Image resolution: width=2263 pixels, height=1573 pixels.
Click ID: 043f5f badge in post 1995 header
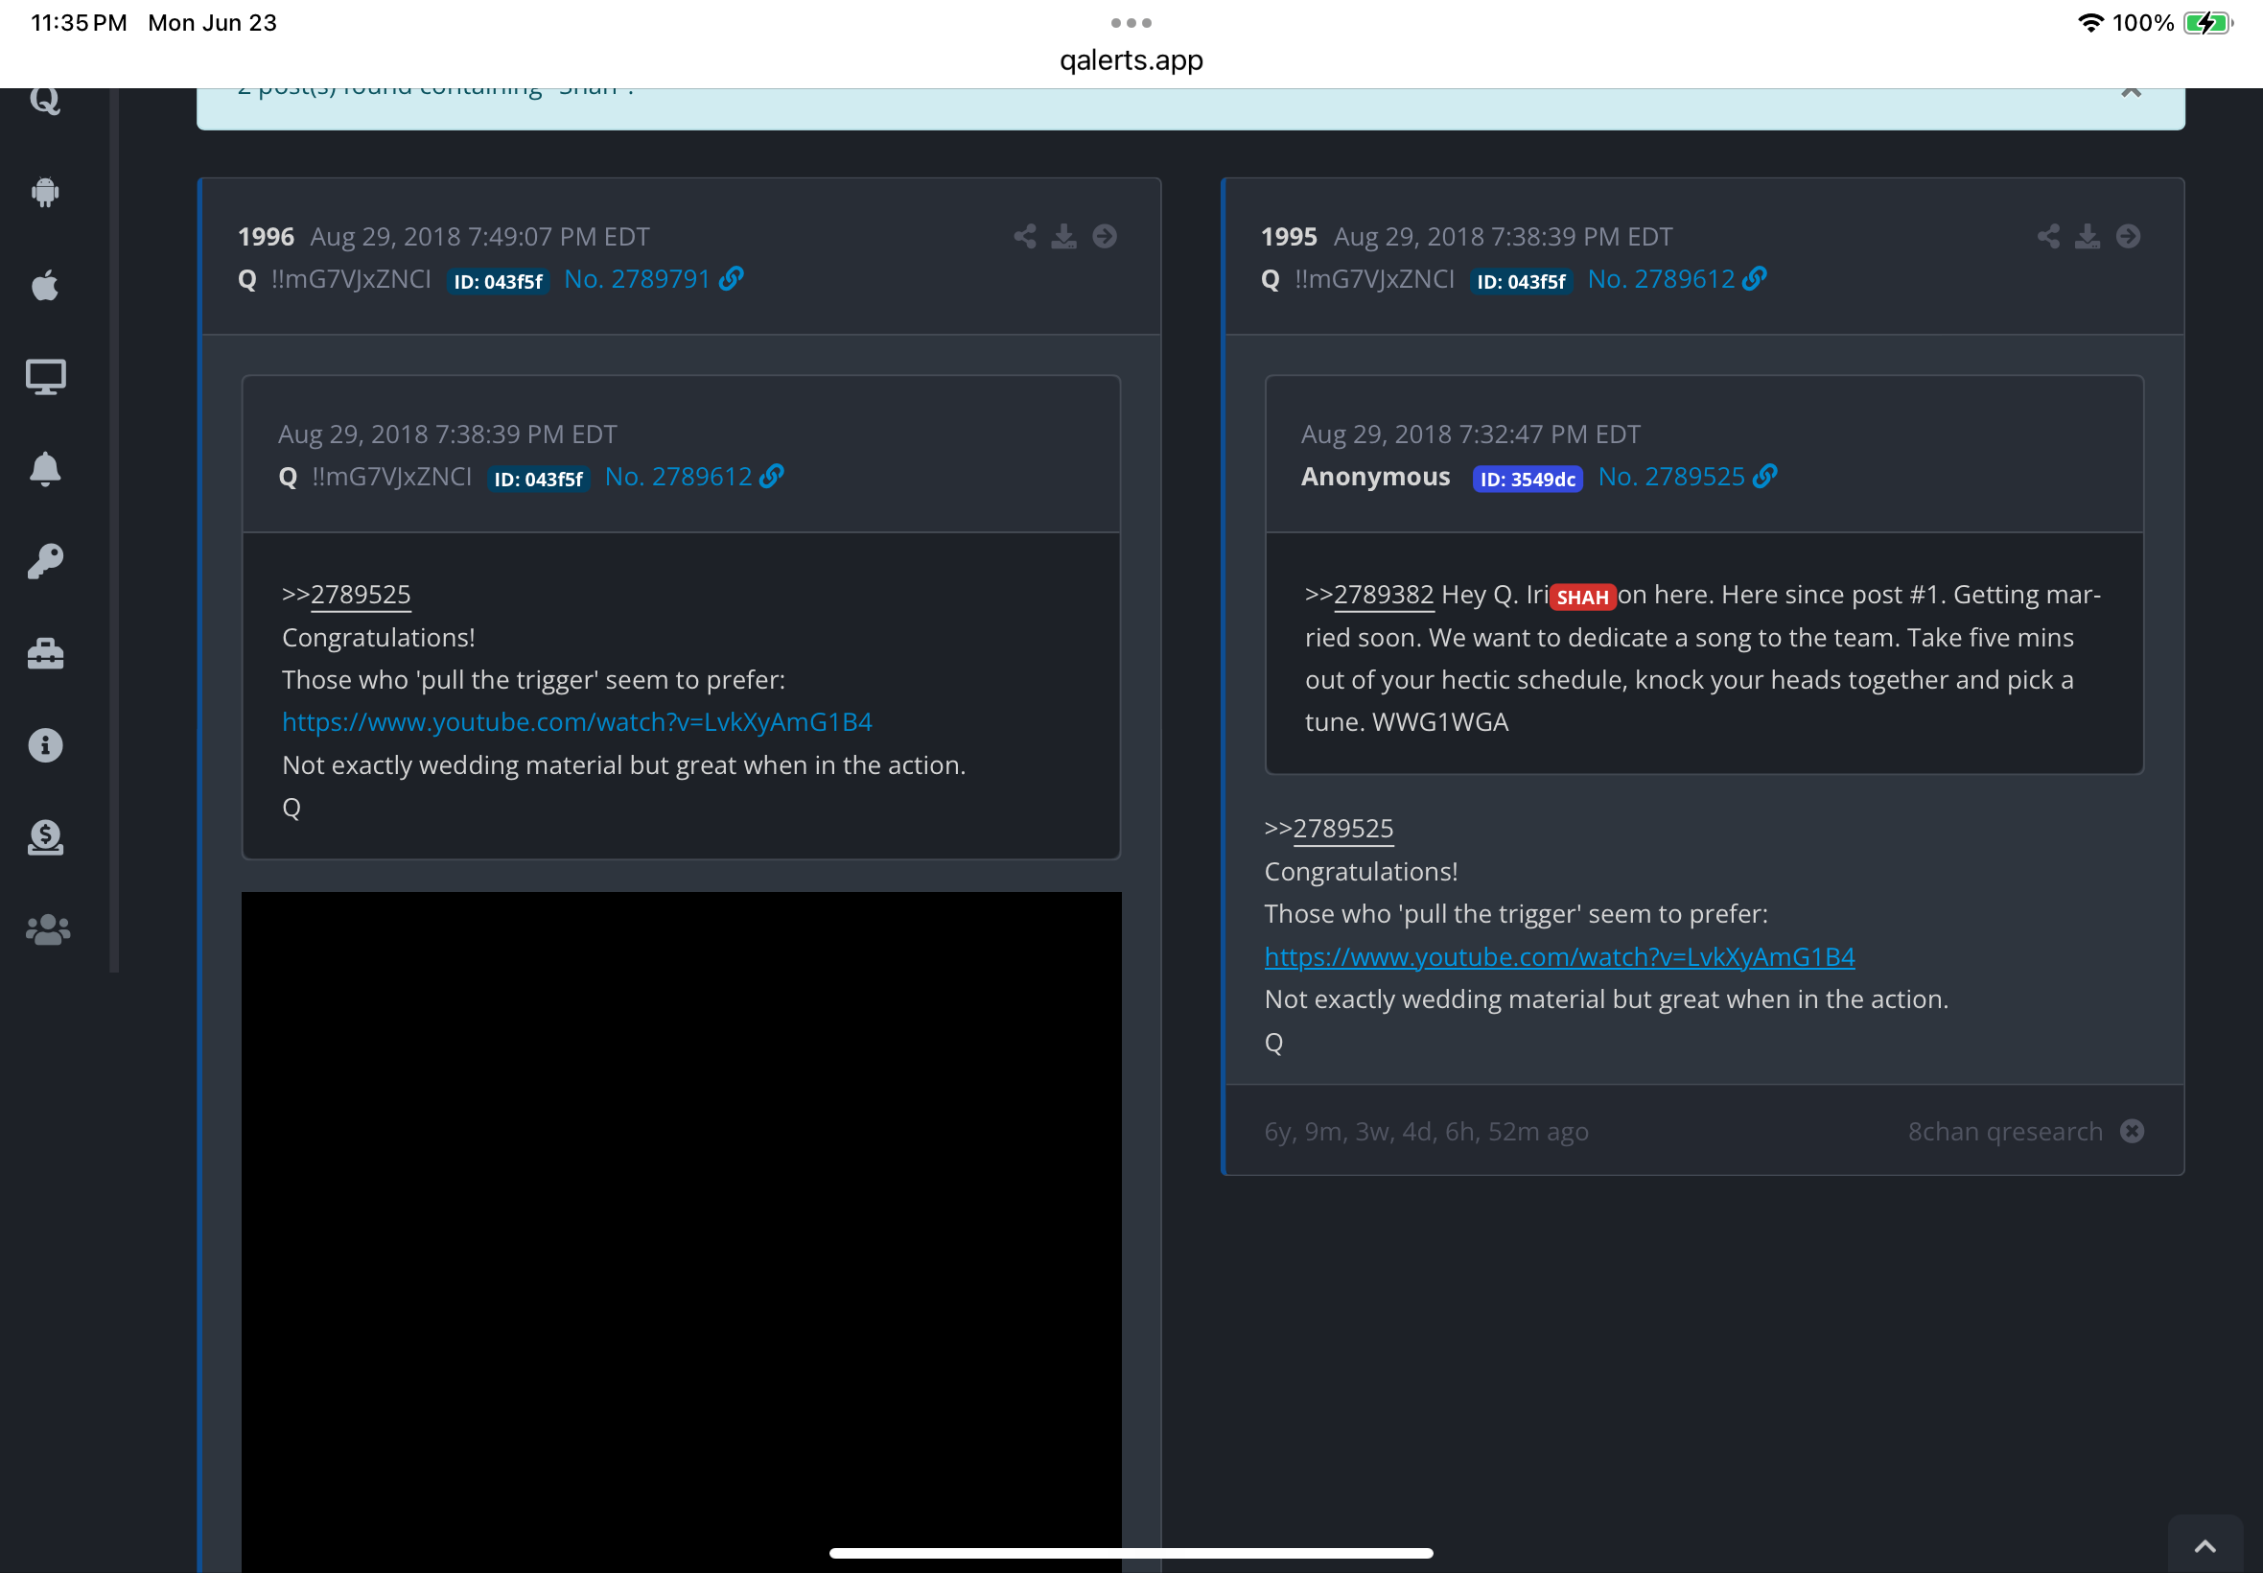coord(1521,282)
